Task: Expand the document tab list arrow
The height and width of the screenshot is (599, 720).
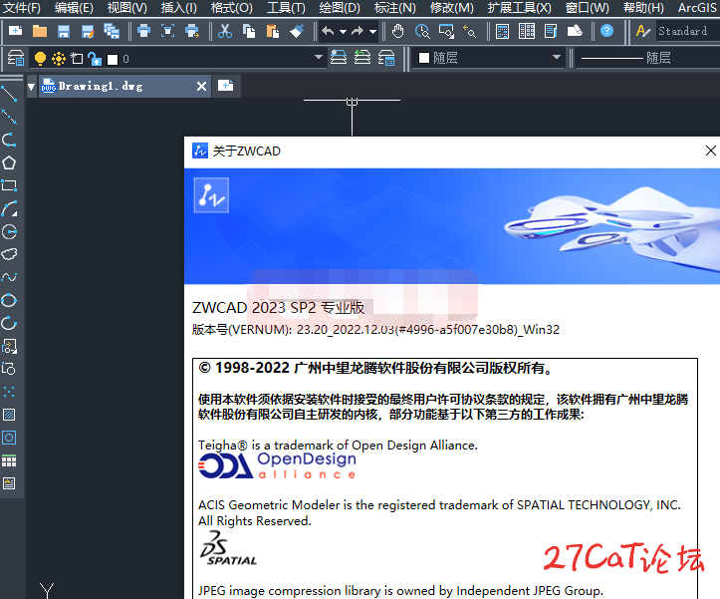Action: click(31, 87)
